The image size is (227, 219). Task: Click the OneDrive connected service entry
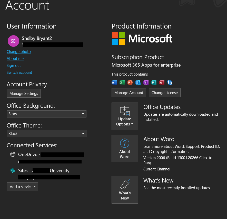click(47, 158)
